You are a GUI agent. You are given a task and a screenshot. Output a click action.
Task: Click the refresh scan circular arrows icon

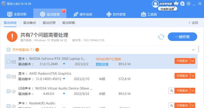click(x=161, y=37)
